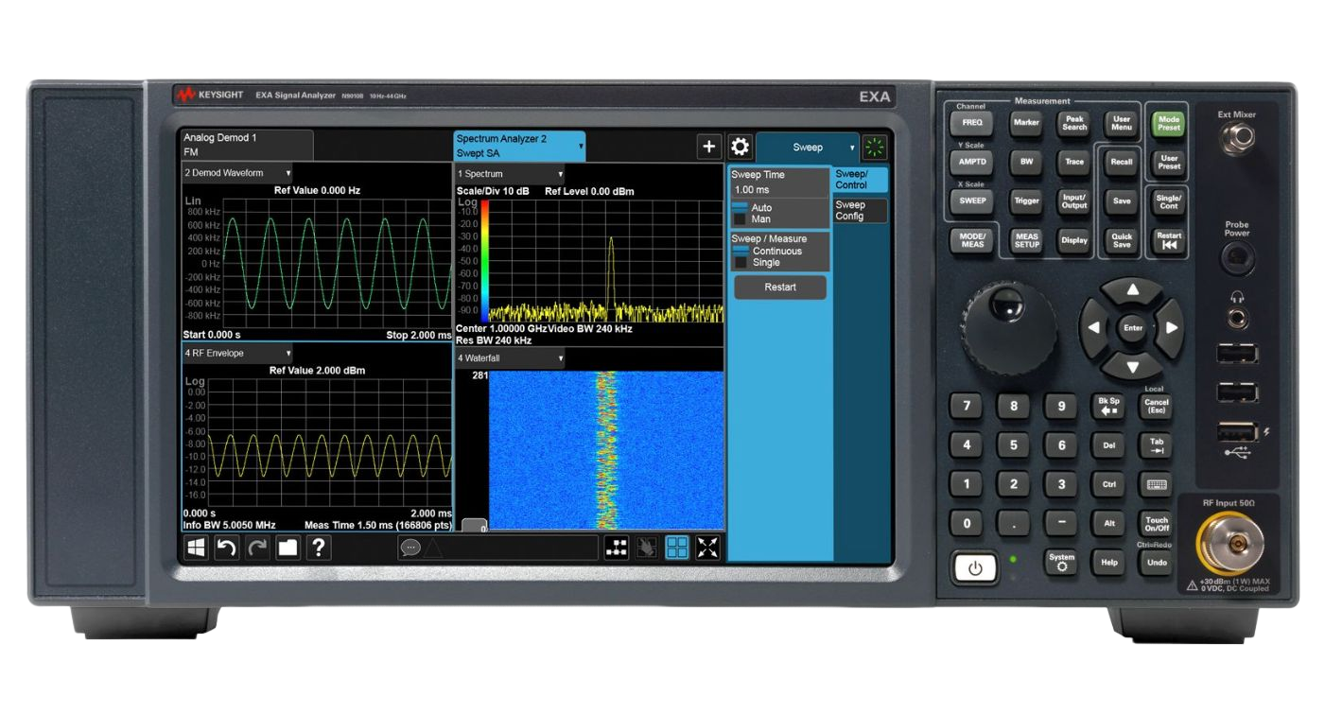Open the Windows start icon
The image size is (1325, 714).
point(196,548)
